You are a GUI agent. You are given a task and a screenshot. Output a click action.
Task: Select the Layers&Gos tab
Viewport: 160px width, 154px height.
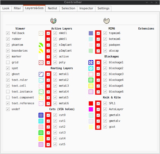[x=34, y=8]
